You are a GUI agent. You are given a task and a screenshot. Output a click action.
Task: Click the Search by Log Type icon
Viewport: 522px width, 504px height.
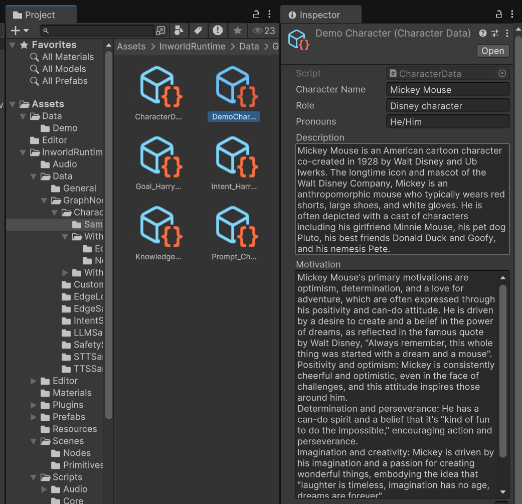218,31
